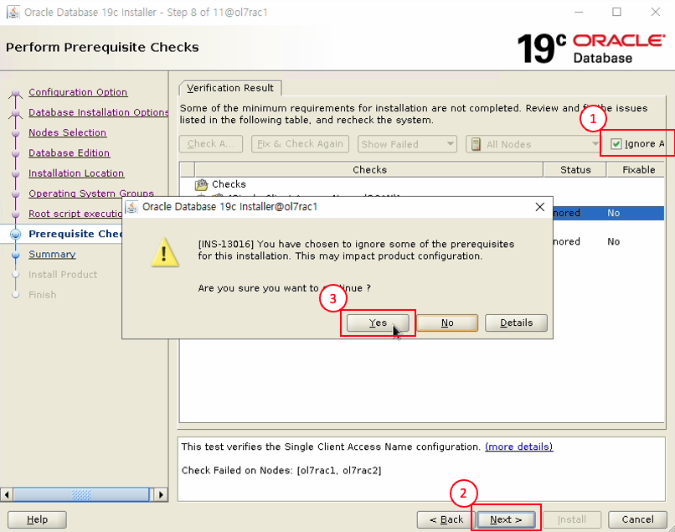Open Details in the INS-13016 dialog
Viewport: 675px width, 532px height.
coord(516,323)
